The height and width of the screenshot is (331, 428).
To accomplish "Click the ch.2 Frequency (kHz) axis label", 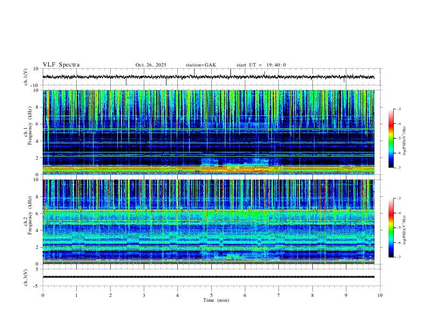I will (x=28, y=215).
